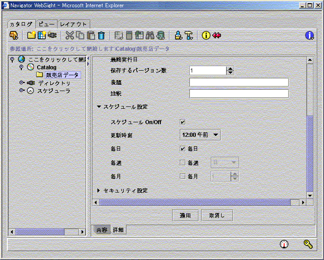This screenshot has height=260, width=324.
Task: Open the 更新時刻 12:00 午前 dropdown
Action: tap(200, 135)
